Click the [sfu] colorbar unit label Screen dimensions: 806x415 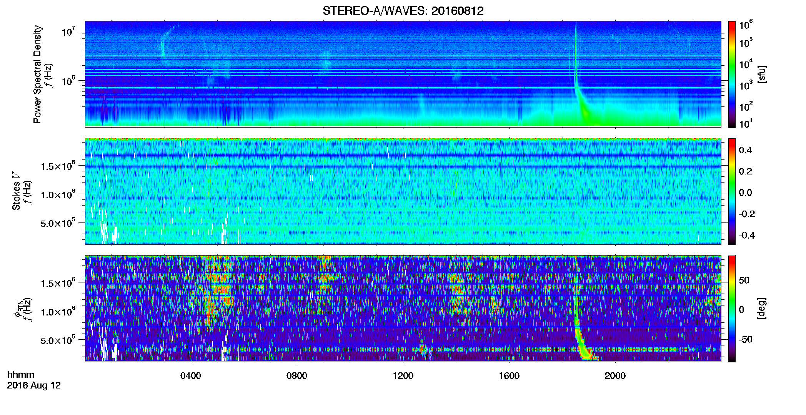762,74
